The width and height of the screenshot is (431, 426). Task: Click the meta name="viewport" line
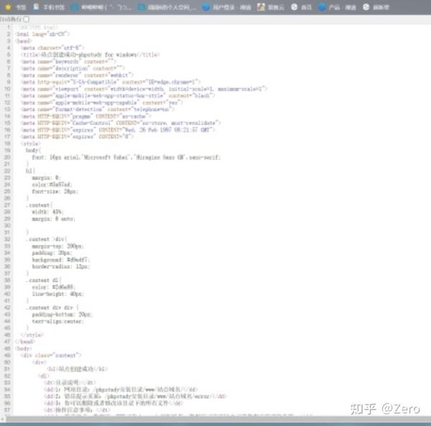coord(144,89)
